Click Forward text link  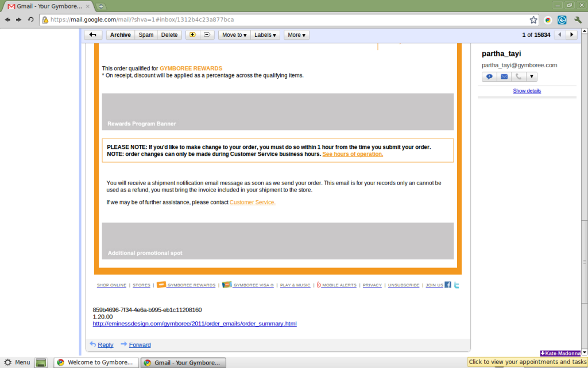pos(140,345)
